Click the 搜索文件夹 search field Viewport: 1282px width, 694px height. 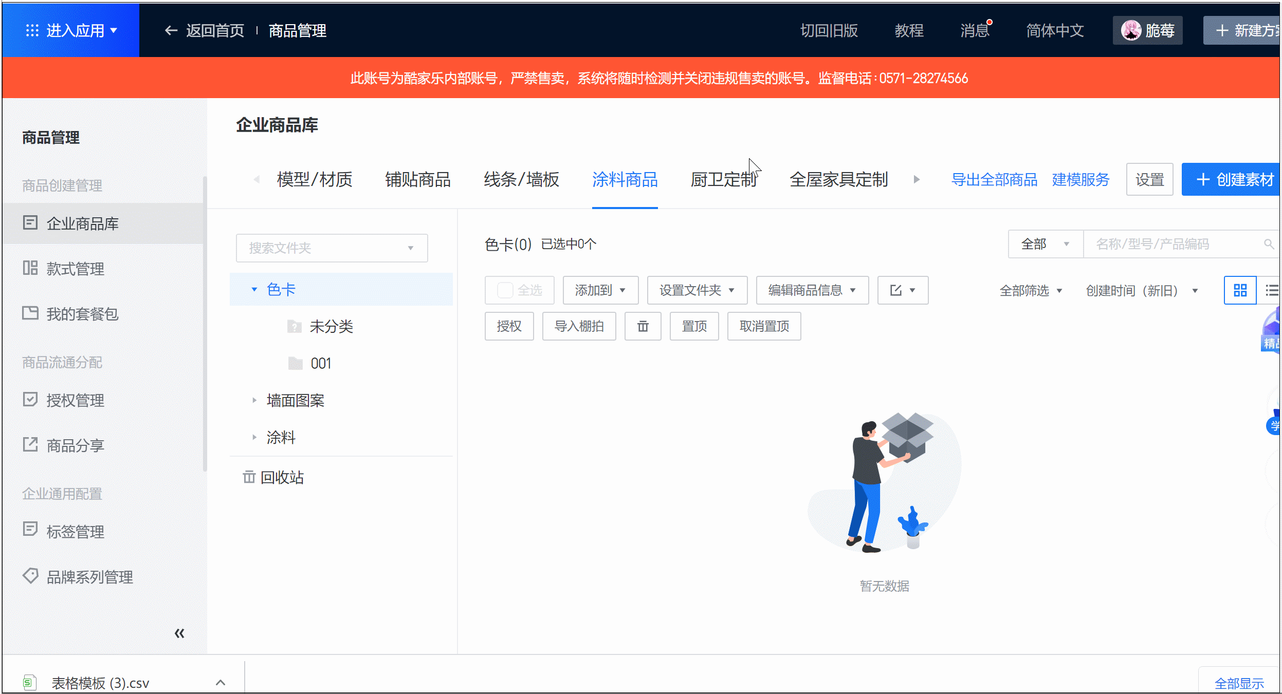[332, 248]
